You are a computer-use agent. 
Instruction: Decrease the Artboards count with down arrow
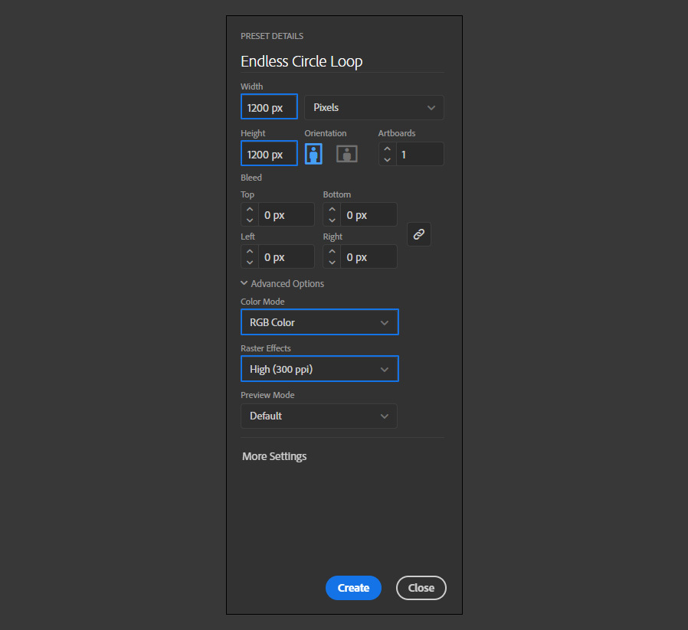tap(387, 159)
